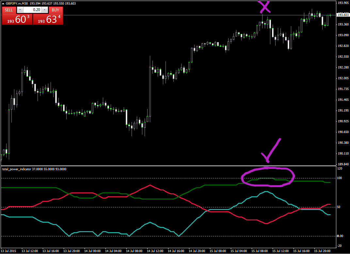This screenshot has height=254, width=350.
Task: Toggle the one-click trading panel arrow
Action: tap(3, 4)
